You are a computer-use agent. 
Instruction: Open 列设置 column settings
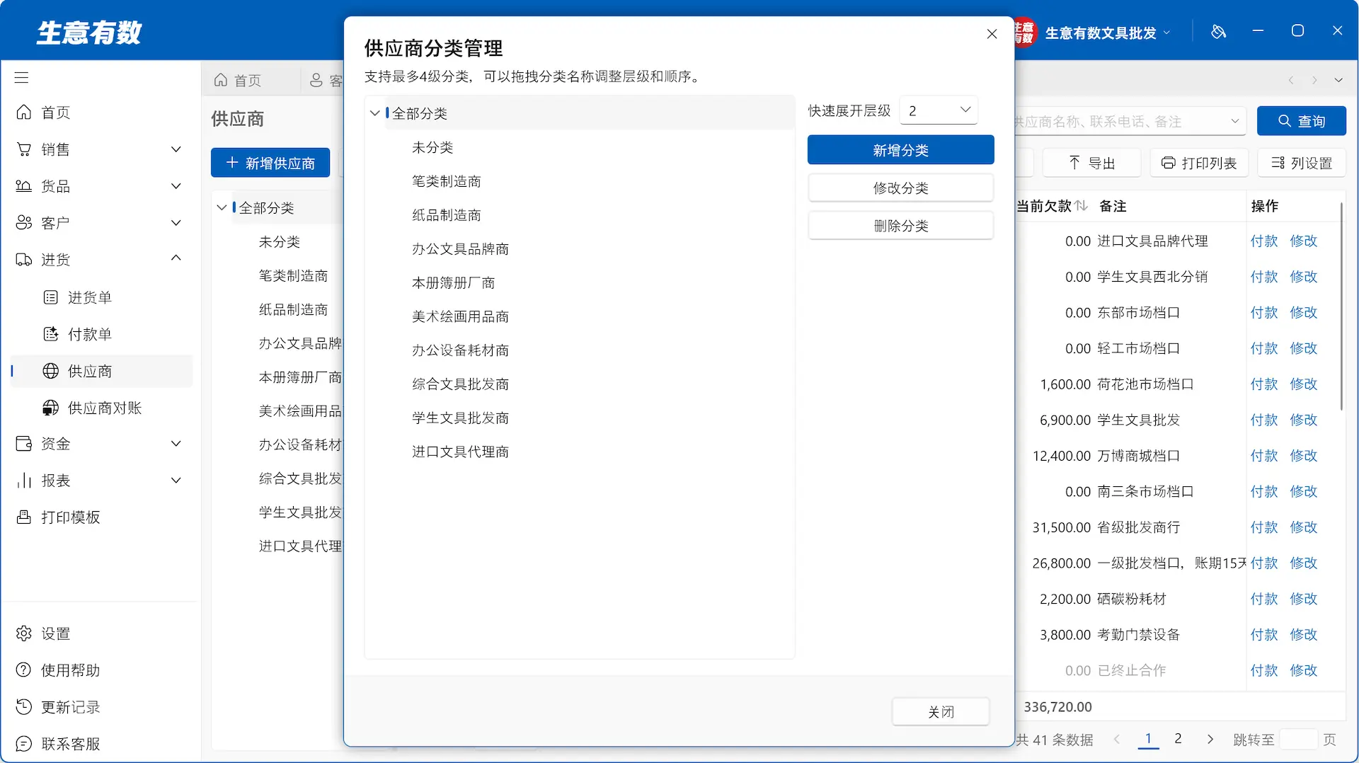tap(1301, 163)
